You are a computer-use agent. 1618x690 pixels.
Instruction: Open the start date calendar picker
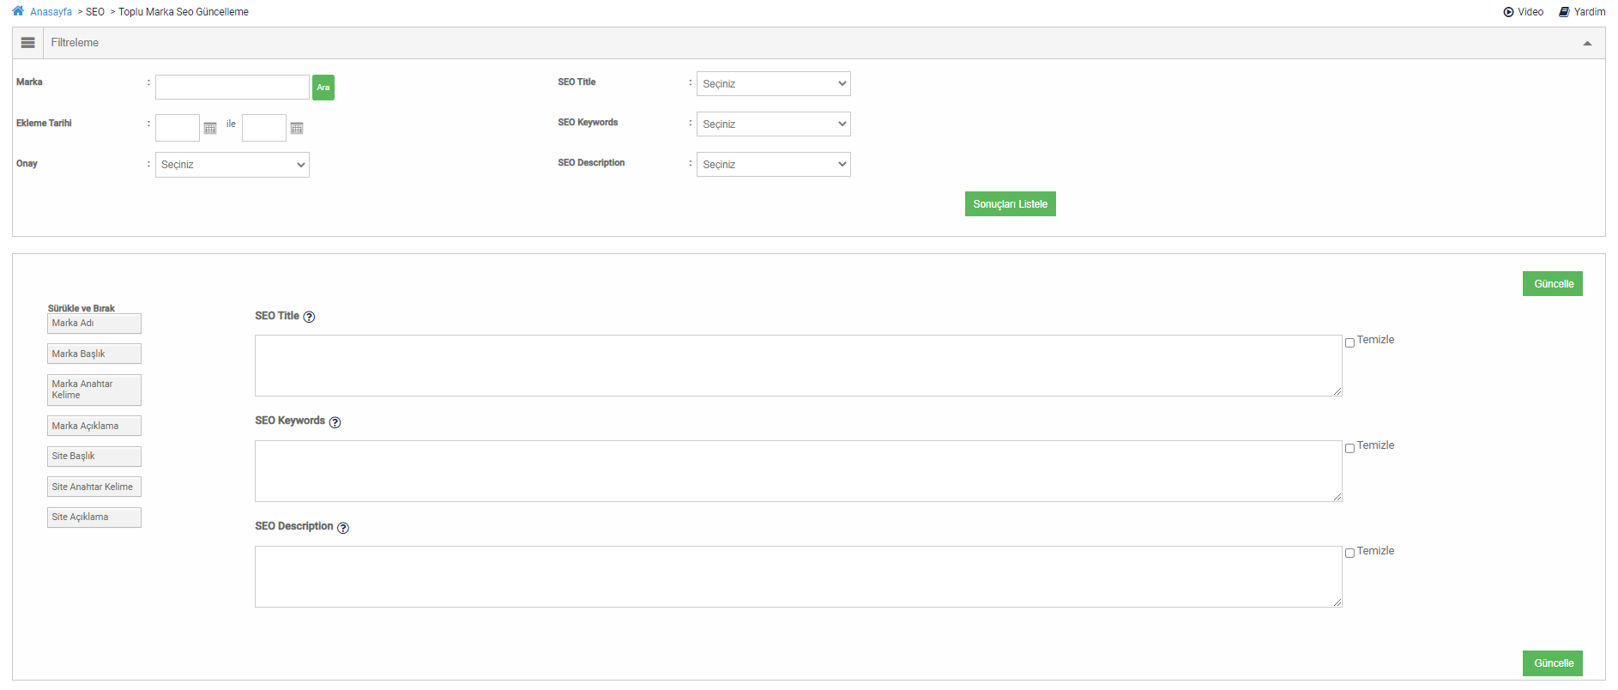click(x=210, y=129)
